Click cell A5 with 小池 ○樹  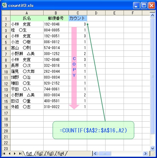(x=27, y=42)
